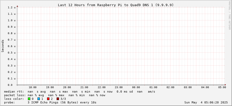Click the 04:00 time axis label
The width and height of the screenshot is (232, 106).
[x=205, y=87]
